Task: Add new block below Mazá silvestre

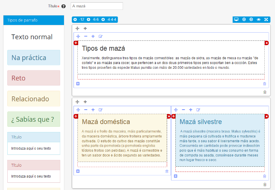Action: click(x=175, y=176)
